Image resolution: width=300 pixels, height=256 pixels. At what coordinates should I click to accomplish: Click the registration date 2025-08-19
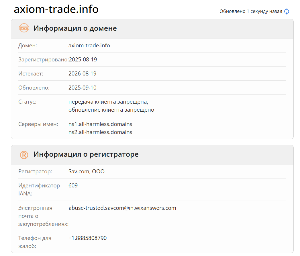point(83,60)
